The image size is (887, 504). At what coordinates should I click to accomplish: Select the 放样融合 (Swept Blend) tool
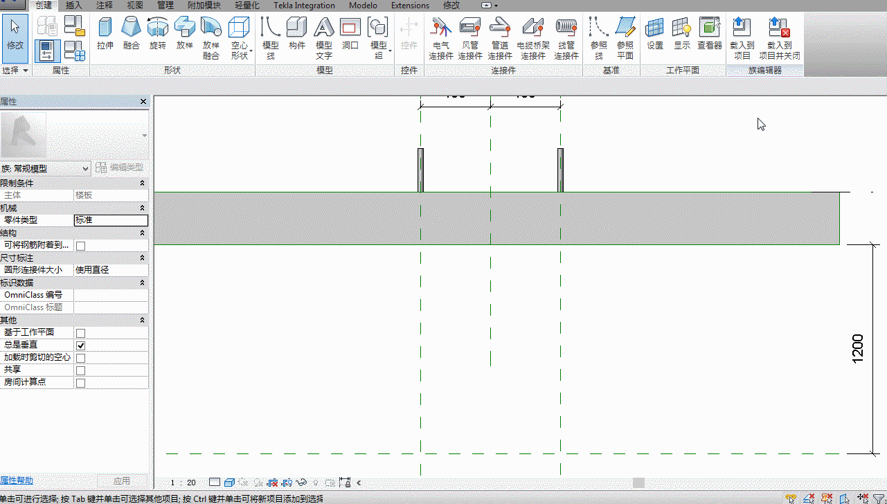pyautogui.click(x=211, y=38)
